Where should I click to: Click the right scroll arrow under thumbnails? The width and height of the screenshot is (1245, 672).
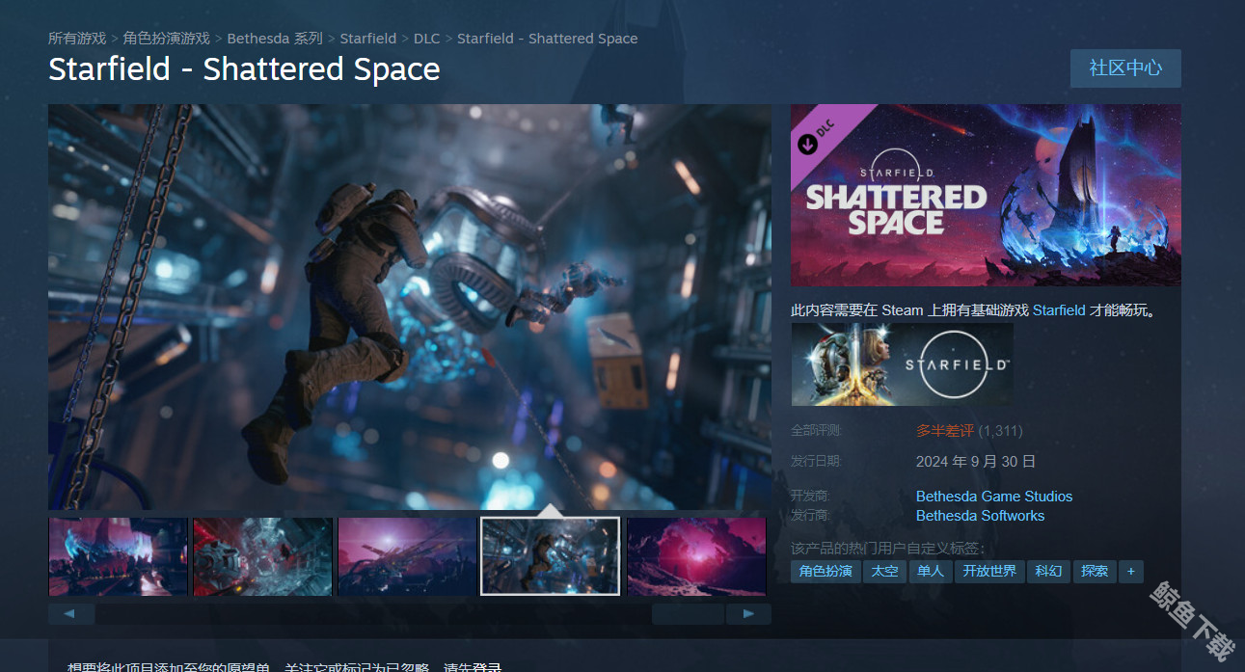(748, 614)
